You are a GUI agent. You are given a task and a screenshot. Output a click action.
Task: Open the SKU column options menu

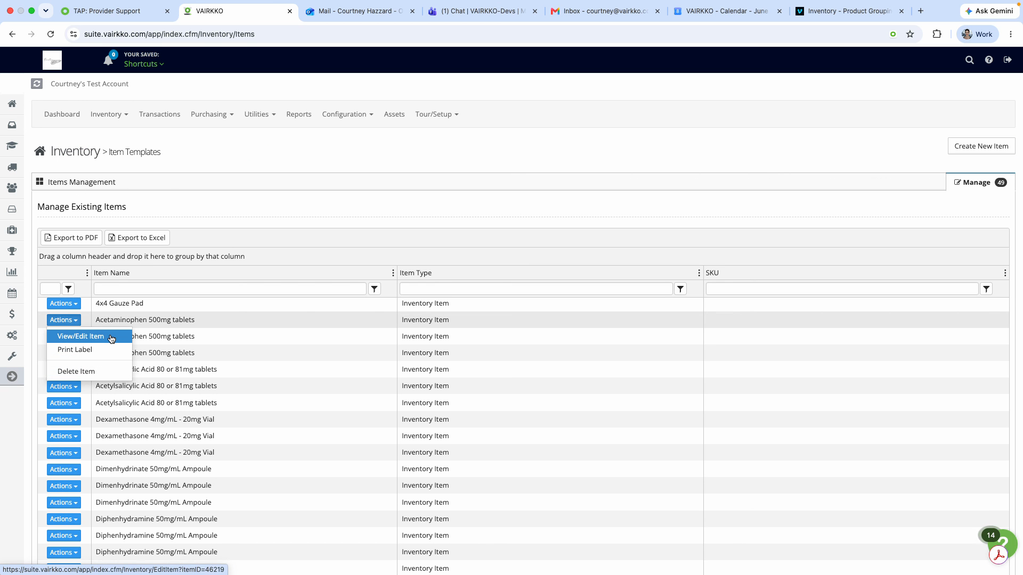[1005, 273]
